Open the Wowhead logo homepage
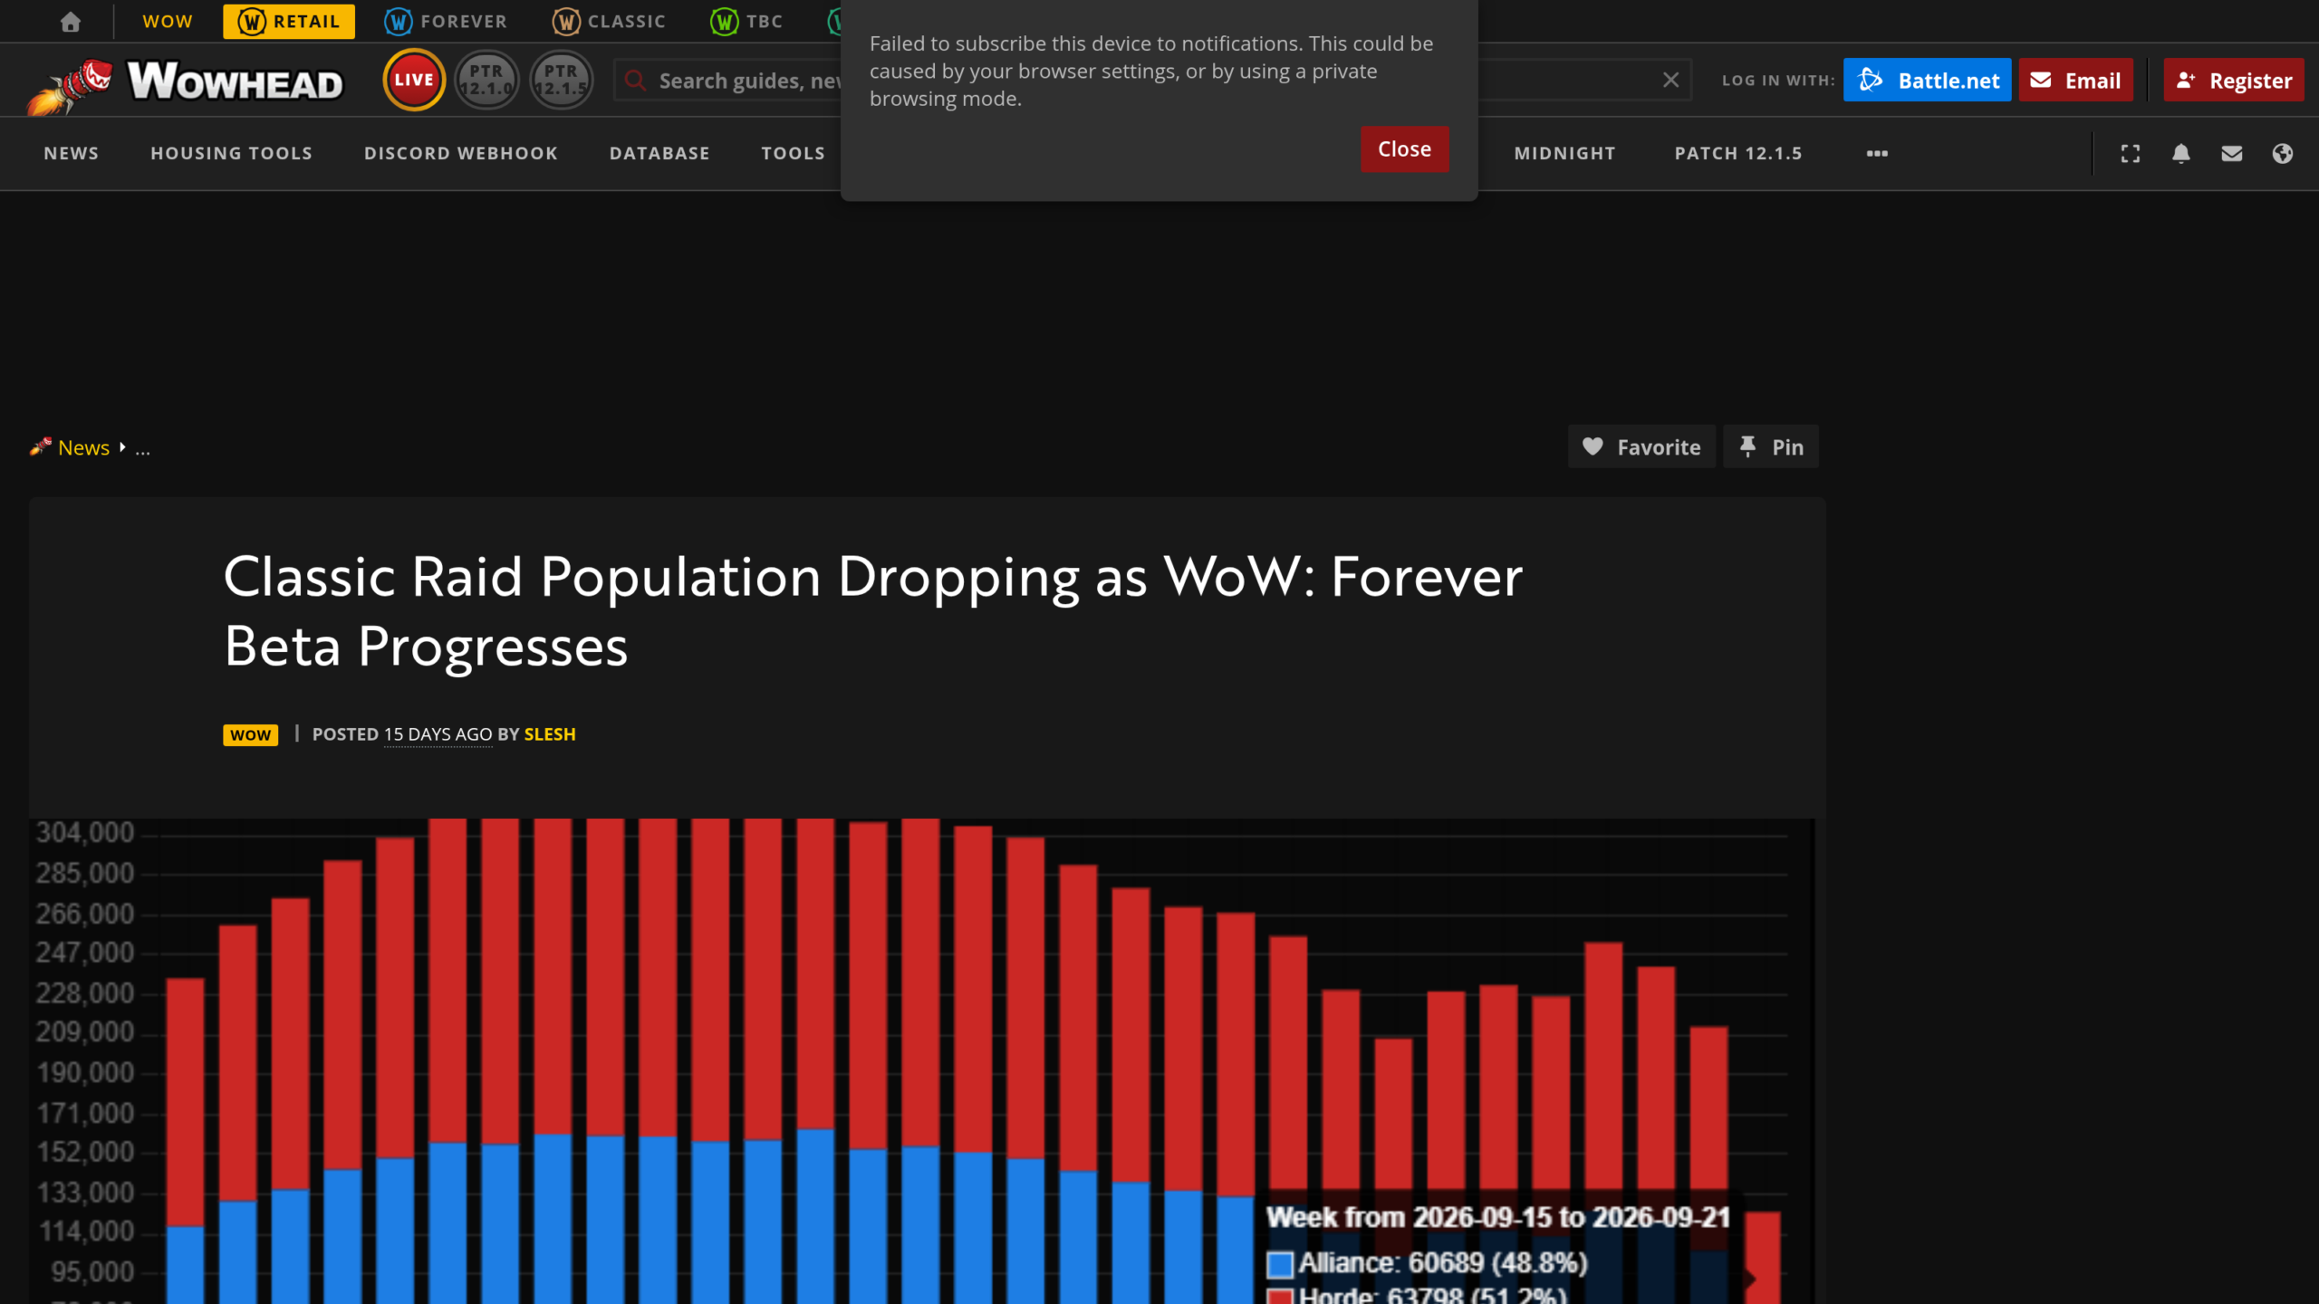This screenshot has width=2319, height=1304. coord(185,84)
